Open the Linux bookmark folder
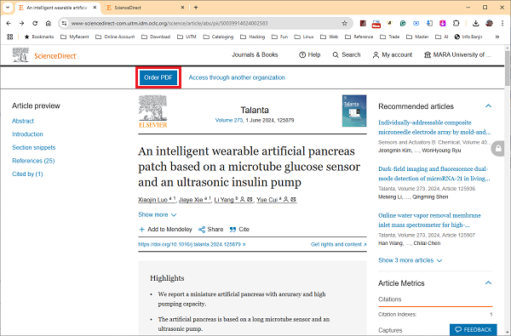Image resolution: width=511 pixels, height=336 pixels. 304,37
